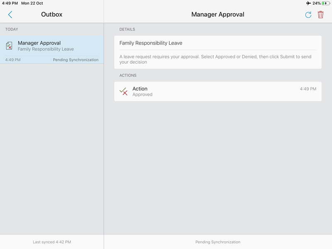Click the check-and-cross Action icon
Viewport: 332px width, 249px height.
click(x=123, y=91)
